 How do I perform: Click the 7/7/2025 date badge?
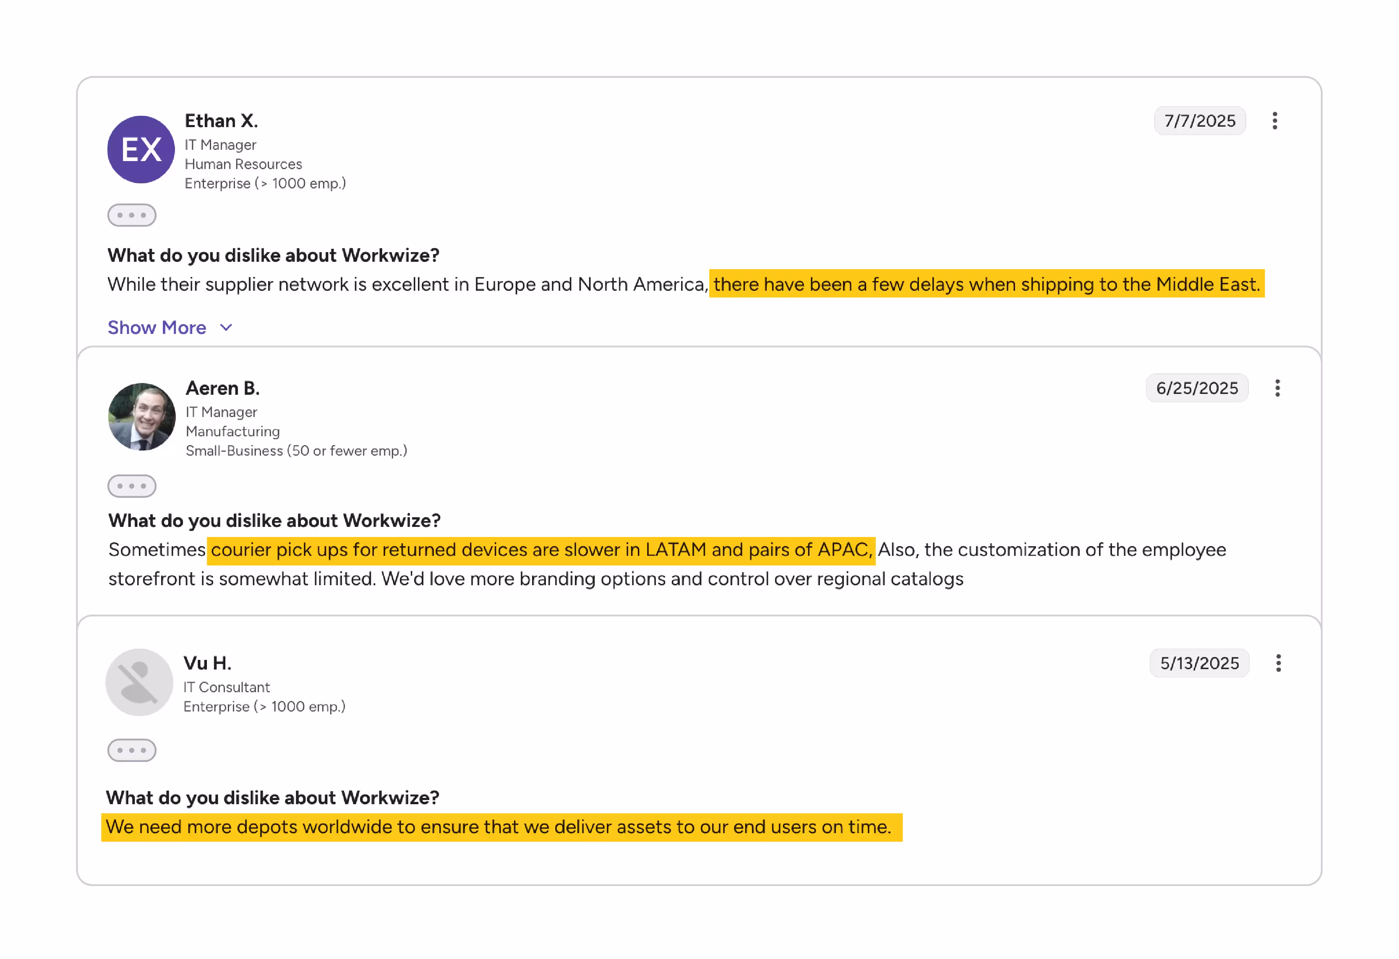(1199, 121)
